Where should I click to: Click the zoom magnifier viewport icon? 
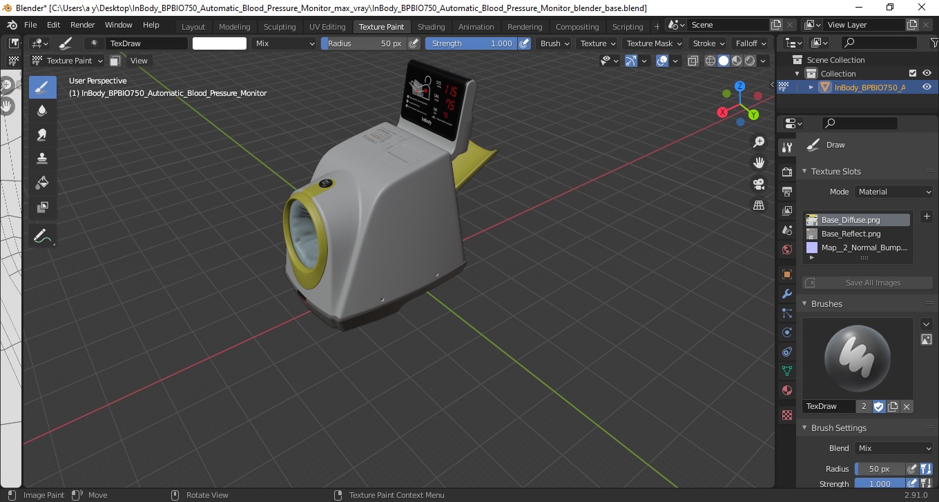coord(759,141)
